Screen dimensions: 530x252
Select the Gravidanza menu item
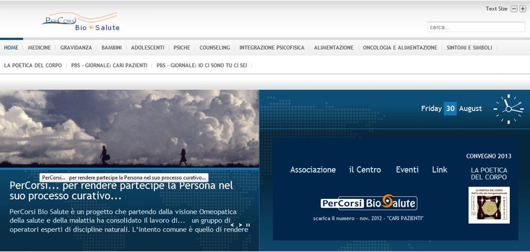[x=76, y=47]
